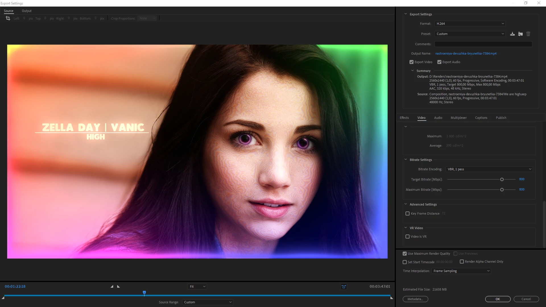
Task: Enable the Key Frame Distance checkbox
Action: (x=408, y=213)
